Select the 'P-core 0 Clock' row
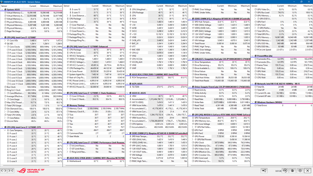Screen dimensions: 313x176 tap(31, 50)
